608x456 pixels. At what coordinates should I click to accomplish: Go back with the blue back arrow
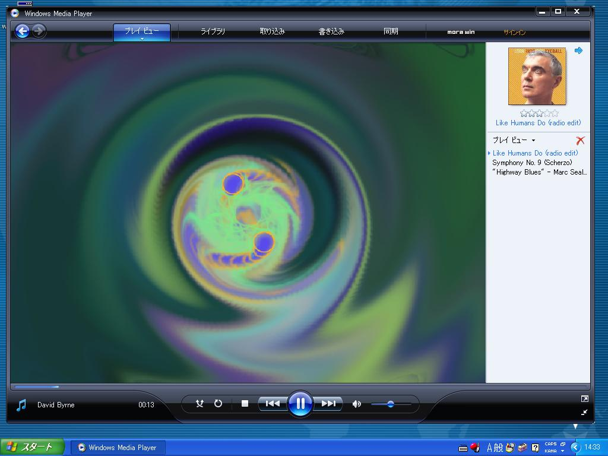(x=23, y=31)
